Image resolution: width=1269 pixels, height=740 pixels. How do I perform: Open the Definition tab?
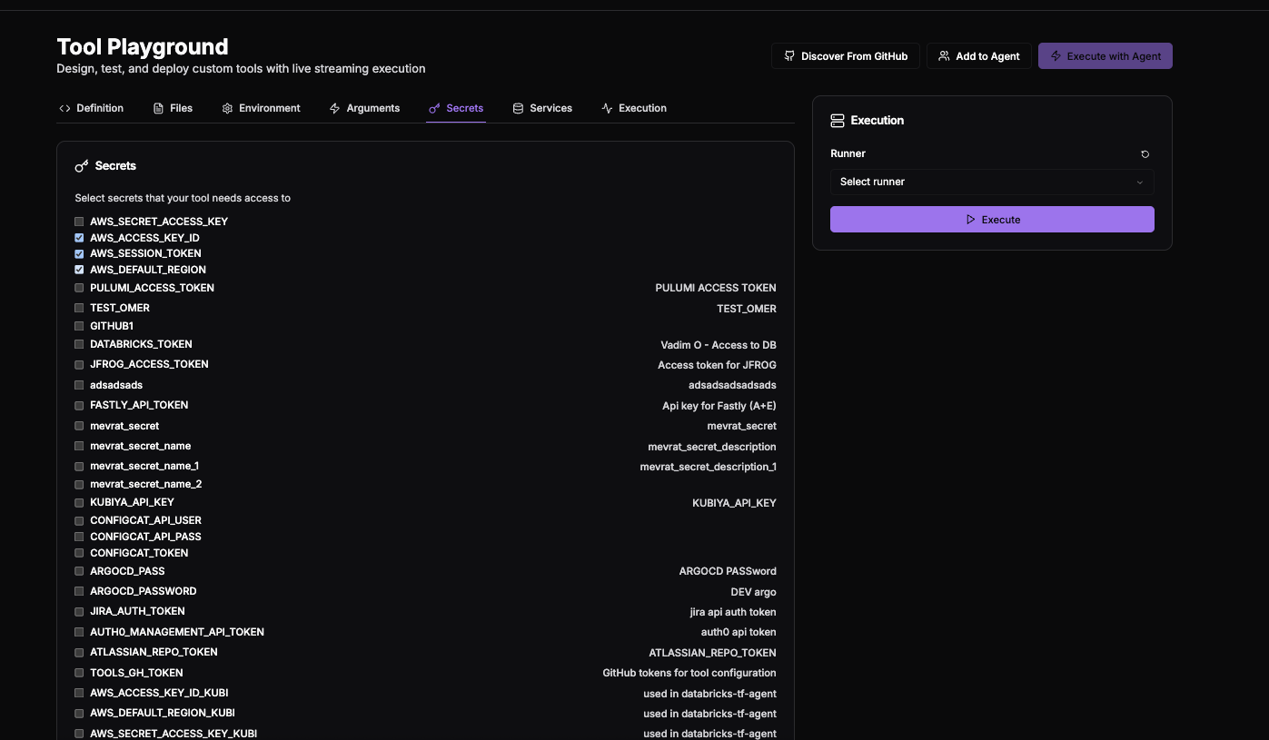pyautogui.click(x=91, y=108)
